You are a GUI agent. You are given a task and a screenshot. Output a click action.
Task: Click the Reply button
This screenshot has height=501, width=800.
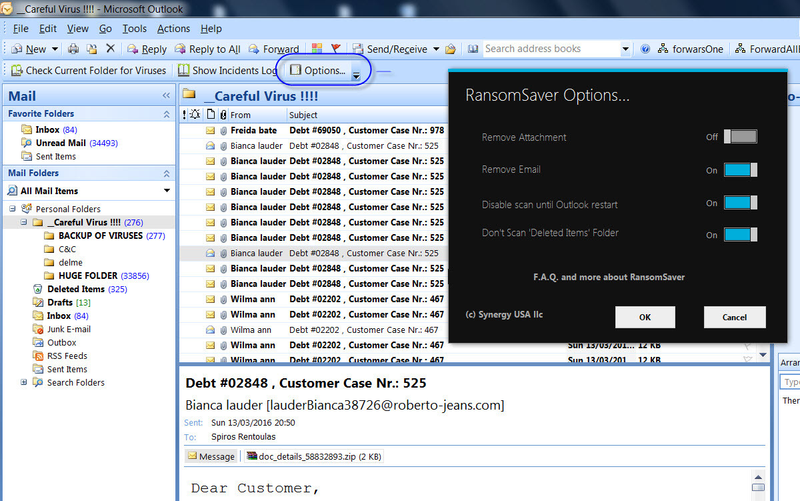[147, 49]
